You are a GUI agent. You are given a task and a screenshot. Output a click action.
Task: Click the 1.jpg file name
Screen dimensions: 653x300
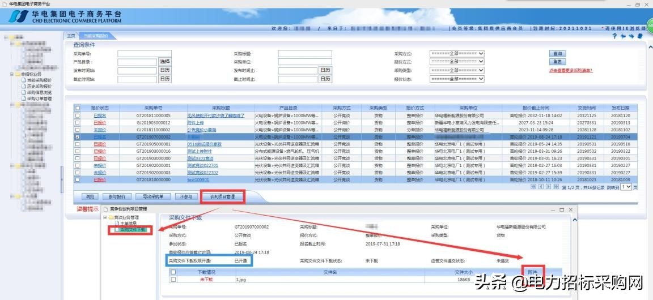(x=241, y=280)
